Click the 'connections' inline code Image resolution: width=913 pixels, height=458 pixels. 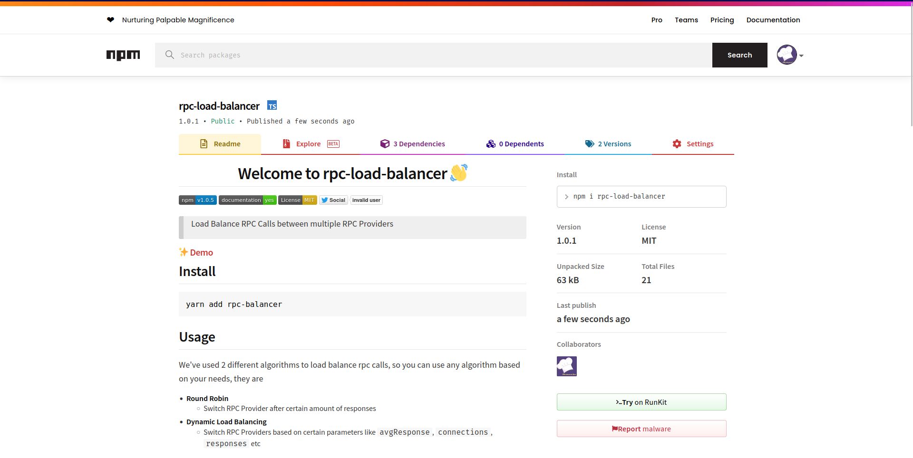tap(463, 432)
